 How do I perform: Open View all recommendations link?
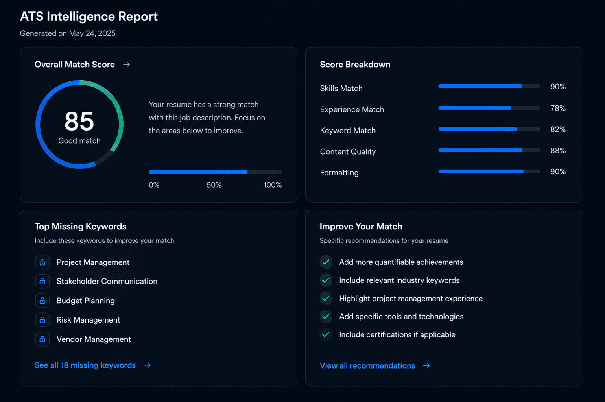tap(367, 366)
